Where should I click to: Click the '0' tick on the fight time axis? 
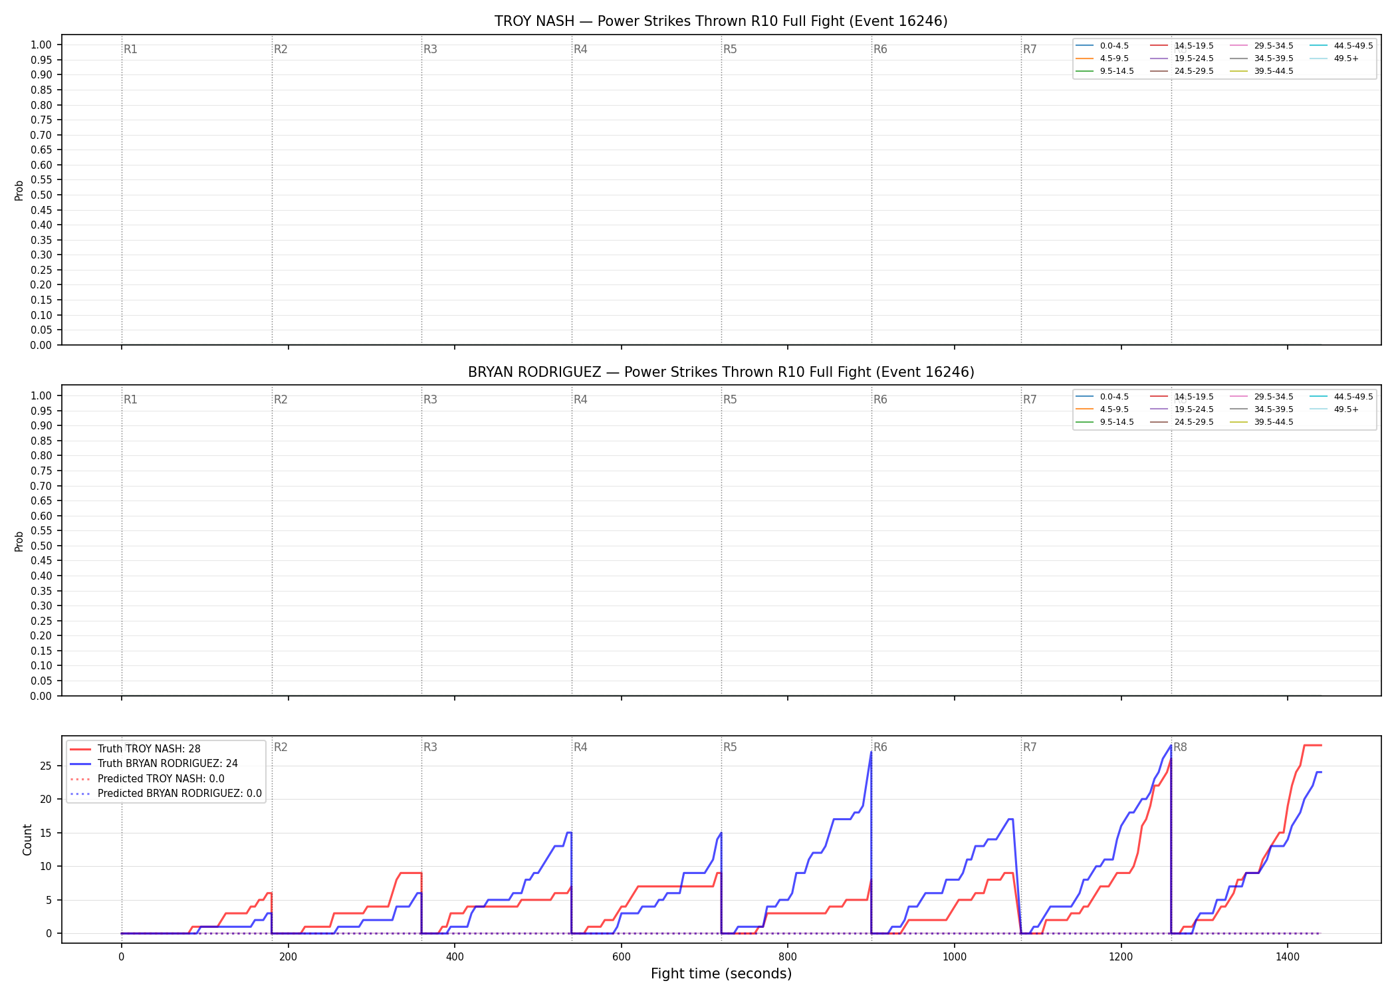click(121, 957)
